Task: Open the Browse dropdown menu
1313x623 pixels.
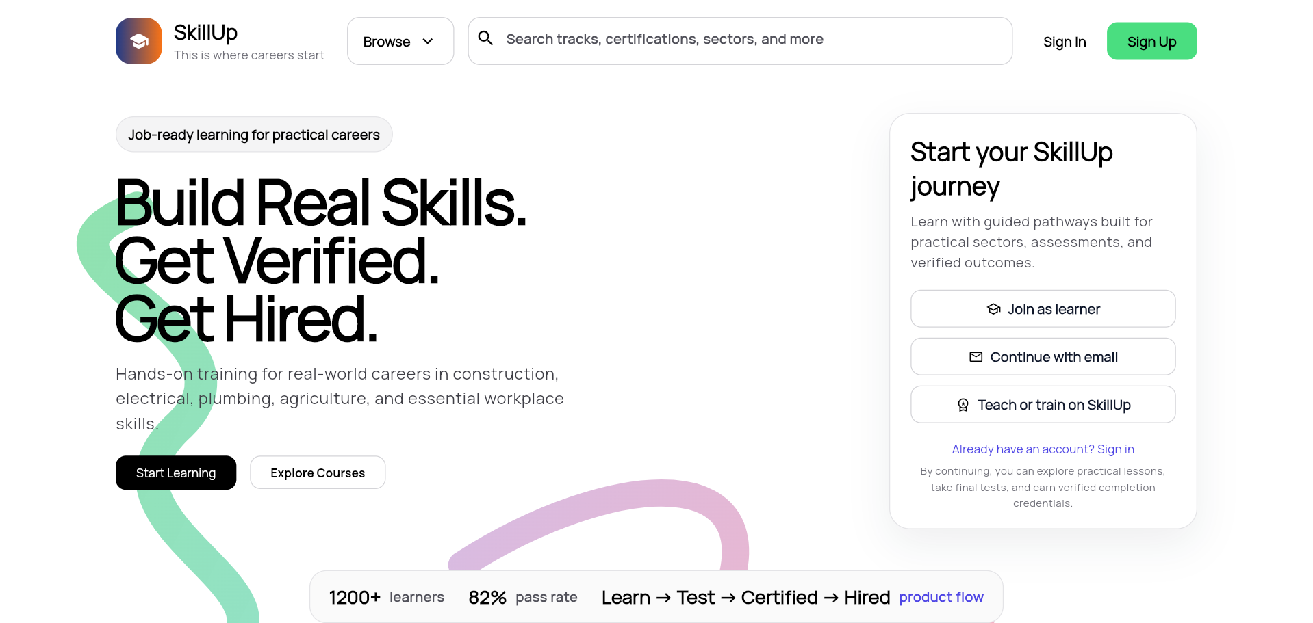Action: pos(400,41)
